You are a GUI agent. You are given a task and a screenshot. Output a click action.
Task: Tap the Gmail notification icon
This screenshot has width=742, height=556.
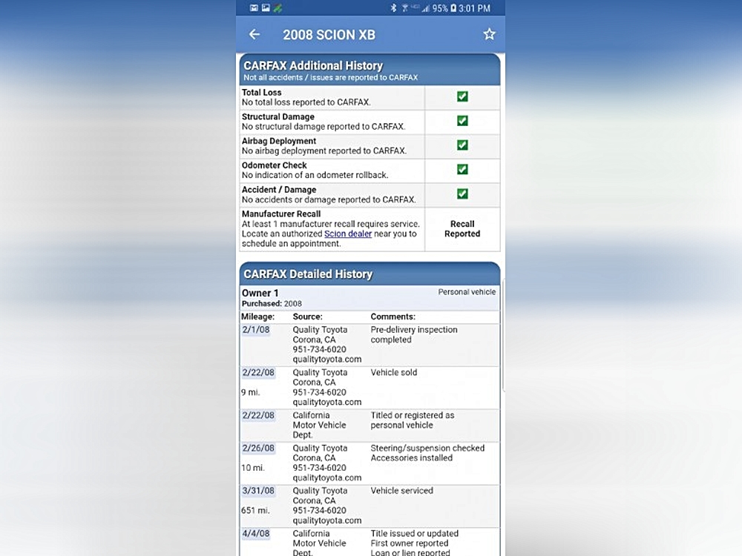[254, 8]
